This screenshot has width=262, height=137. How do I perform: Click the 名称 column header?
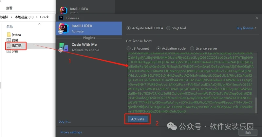point(10,27)
